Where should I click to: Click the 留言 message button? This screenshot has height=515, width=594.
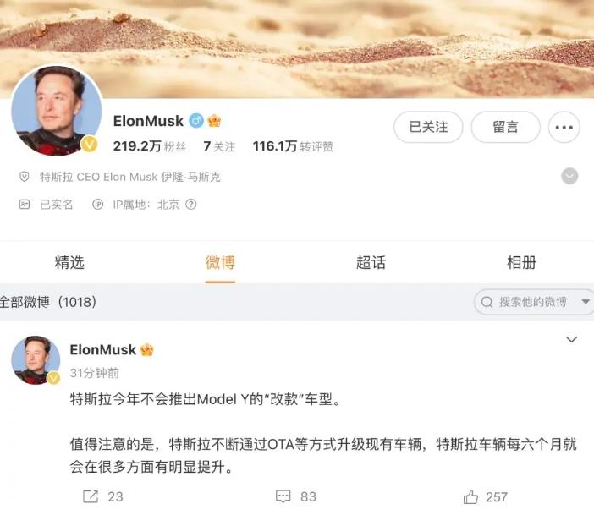[505, 127]
